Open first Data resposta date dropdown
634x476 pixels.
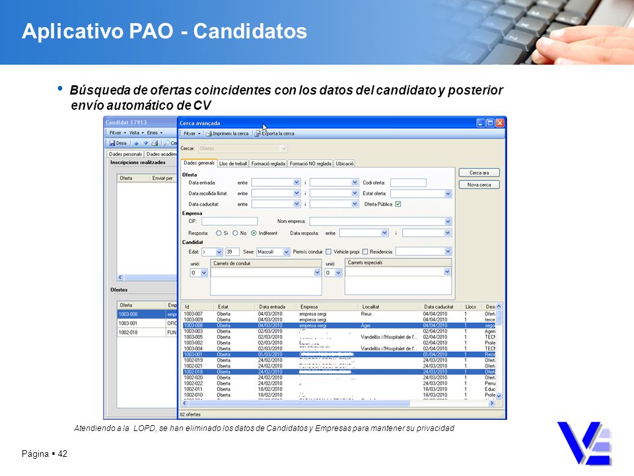coord(384,233)
